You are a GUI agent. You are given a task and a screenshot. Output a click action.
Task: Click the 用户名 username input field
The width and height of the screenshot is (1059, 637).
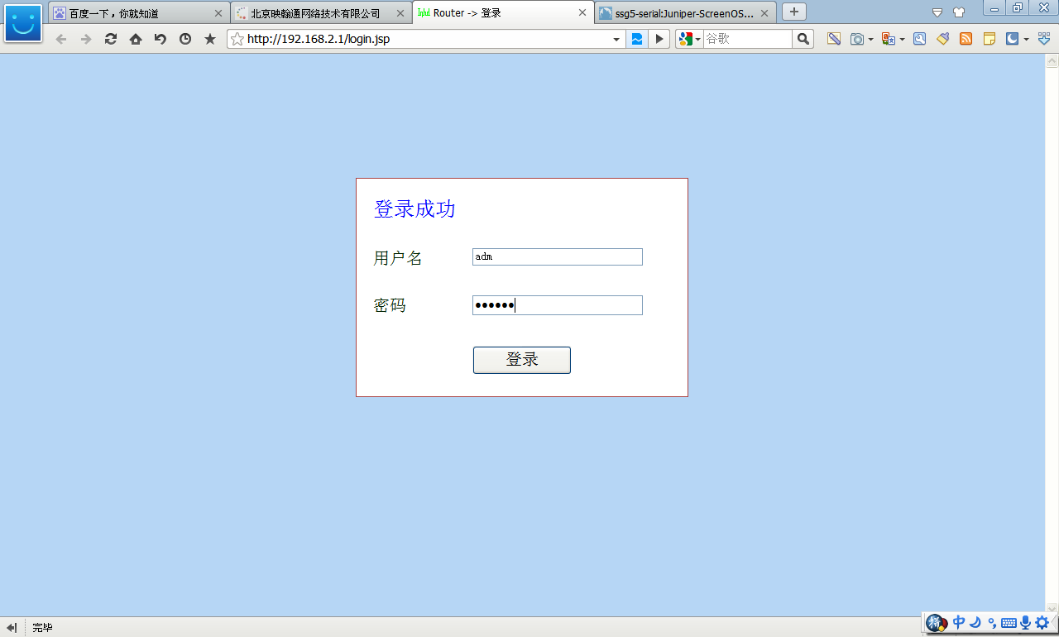557,257
